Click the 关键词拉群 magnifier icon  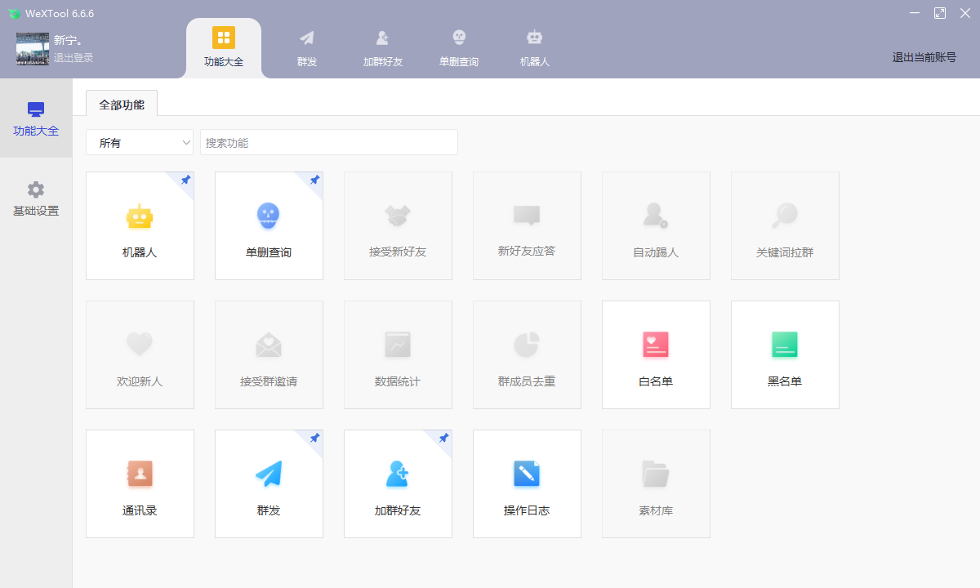tap(785, 216)
